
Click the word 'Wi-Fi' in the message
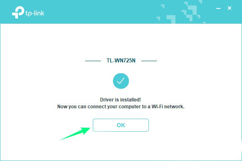click(x=157, y=106)
